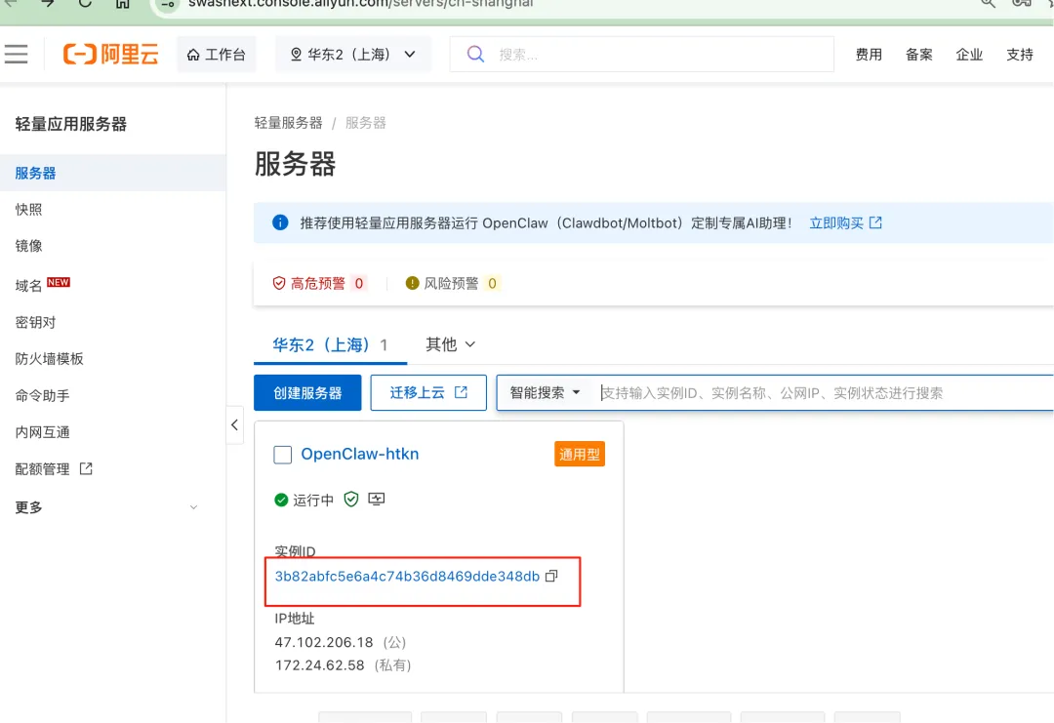Click the 高危预警 alert count
Image resolution: width=1054 pixels, height=723 pixels.
tap(359, 283)
